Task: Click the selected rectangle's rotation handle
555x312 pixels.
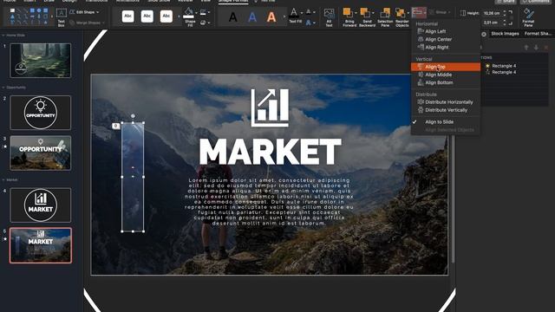Action: (x=133, y=116)
